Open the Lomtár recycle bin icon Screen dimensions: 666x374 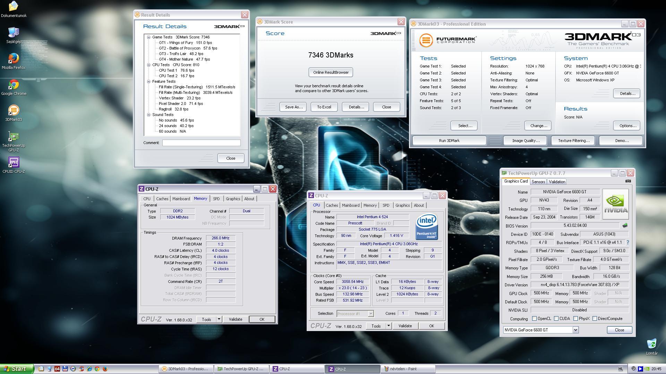651,344
